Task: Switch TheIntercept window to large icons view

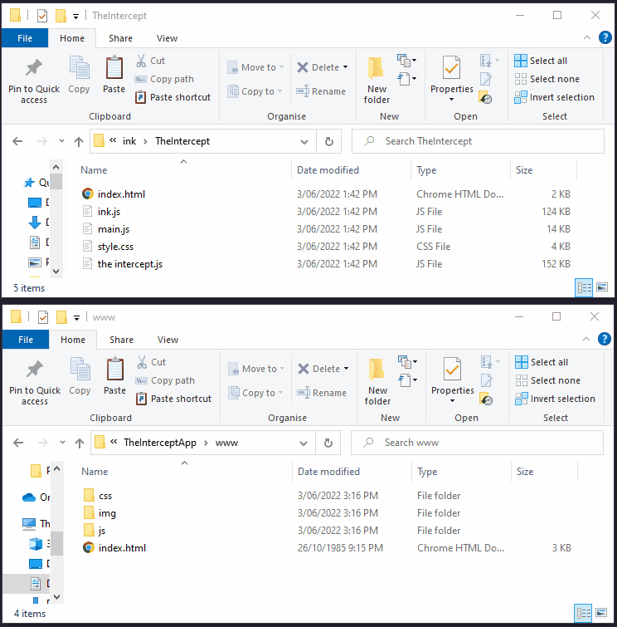Action: 602,287
